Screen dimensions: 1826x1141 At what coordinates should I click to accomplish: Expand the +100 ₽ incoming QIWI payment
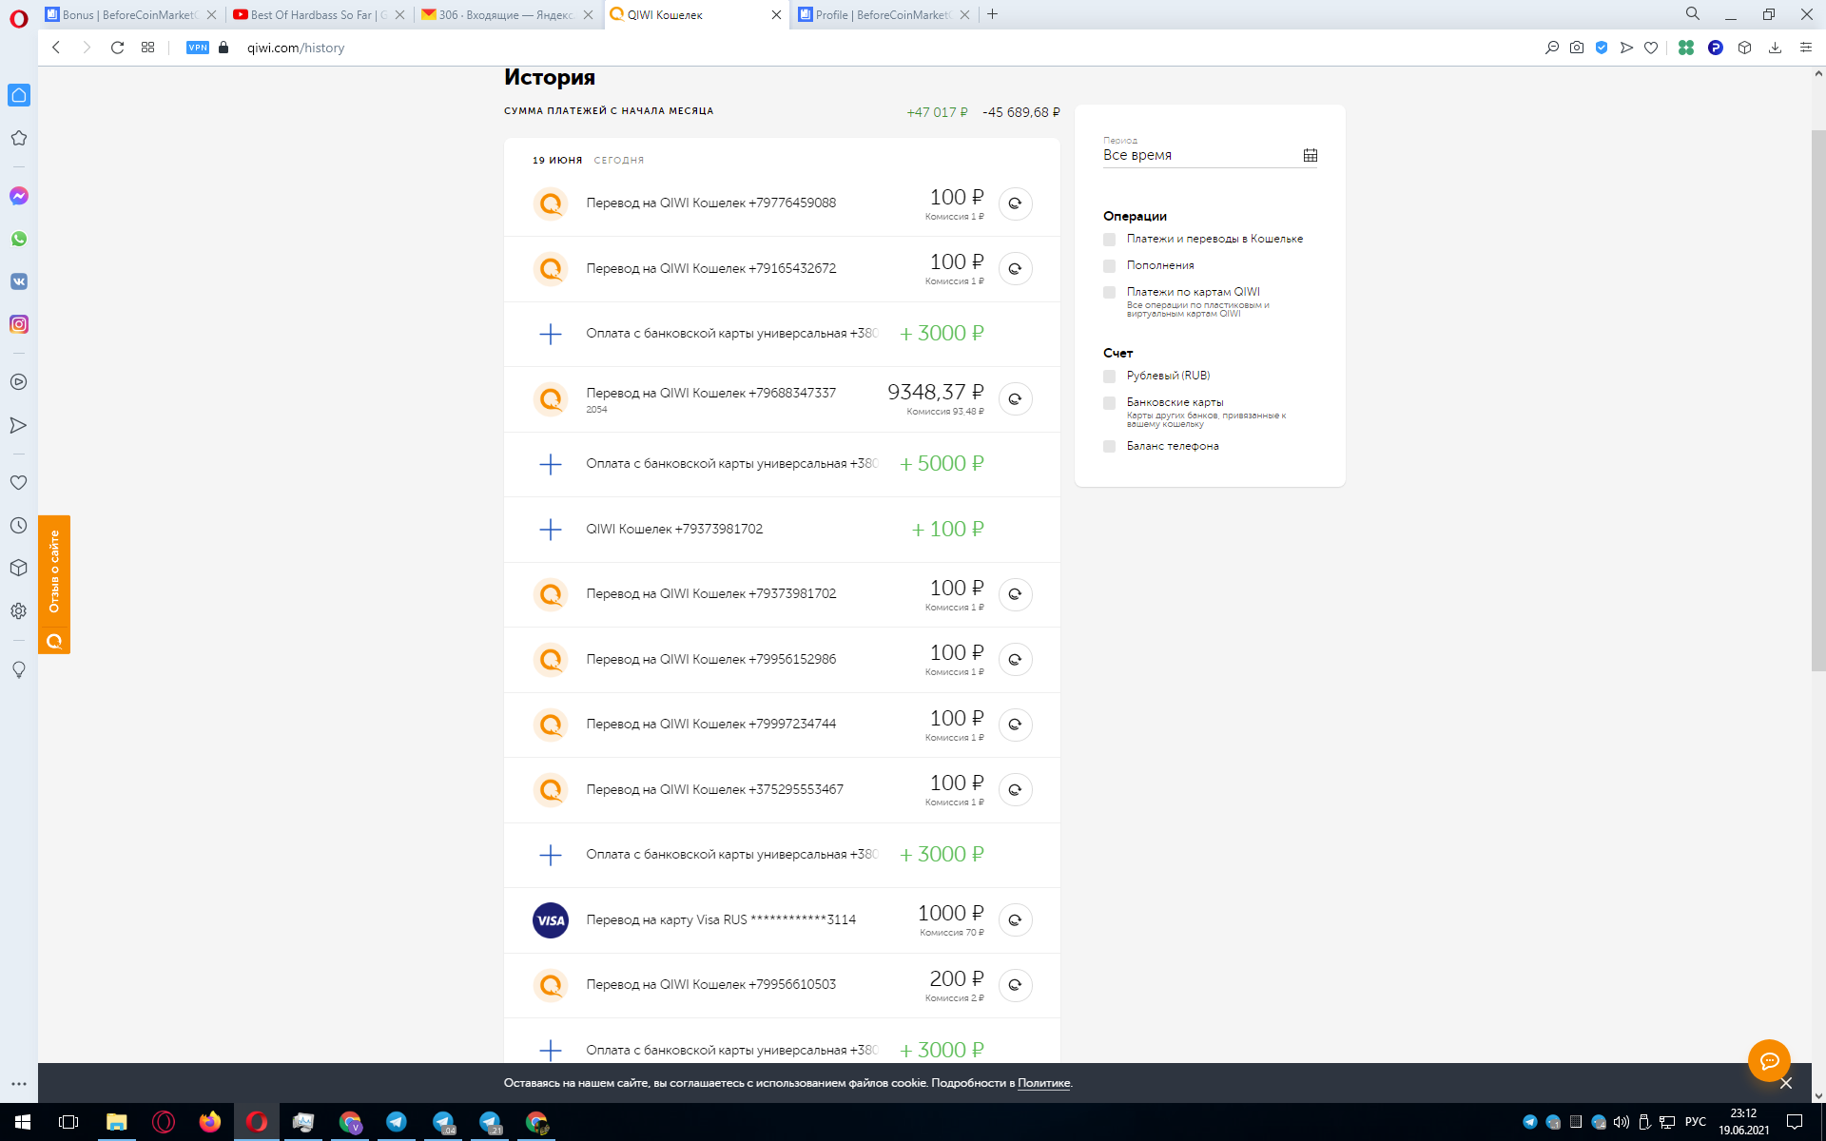(782, 530)
